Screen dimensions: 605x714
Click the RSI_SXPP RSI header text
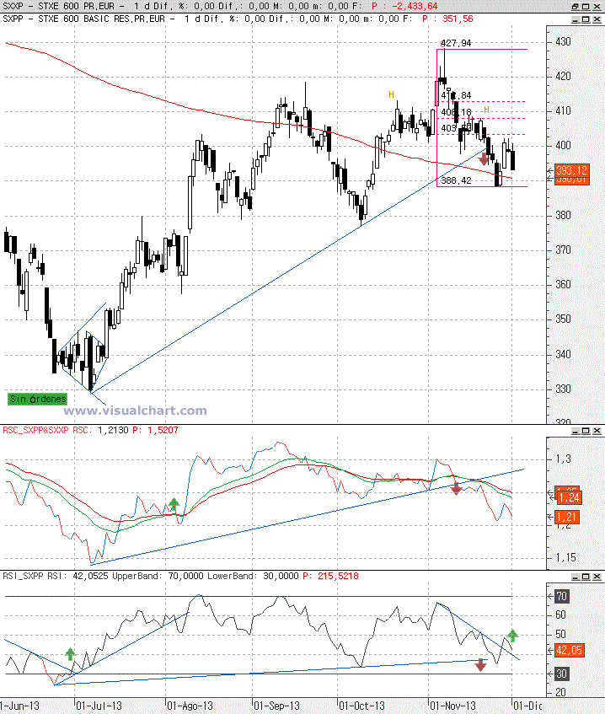pyautogui.click(x=36, y=576)
